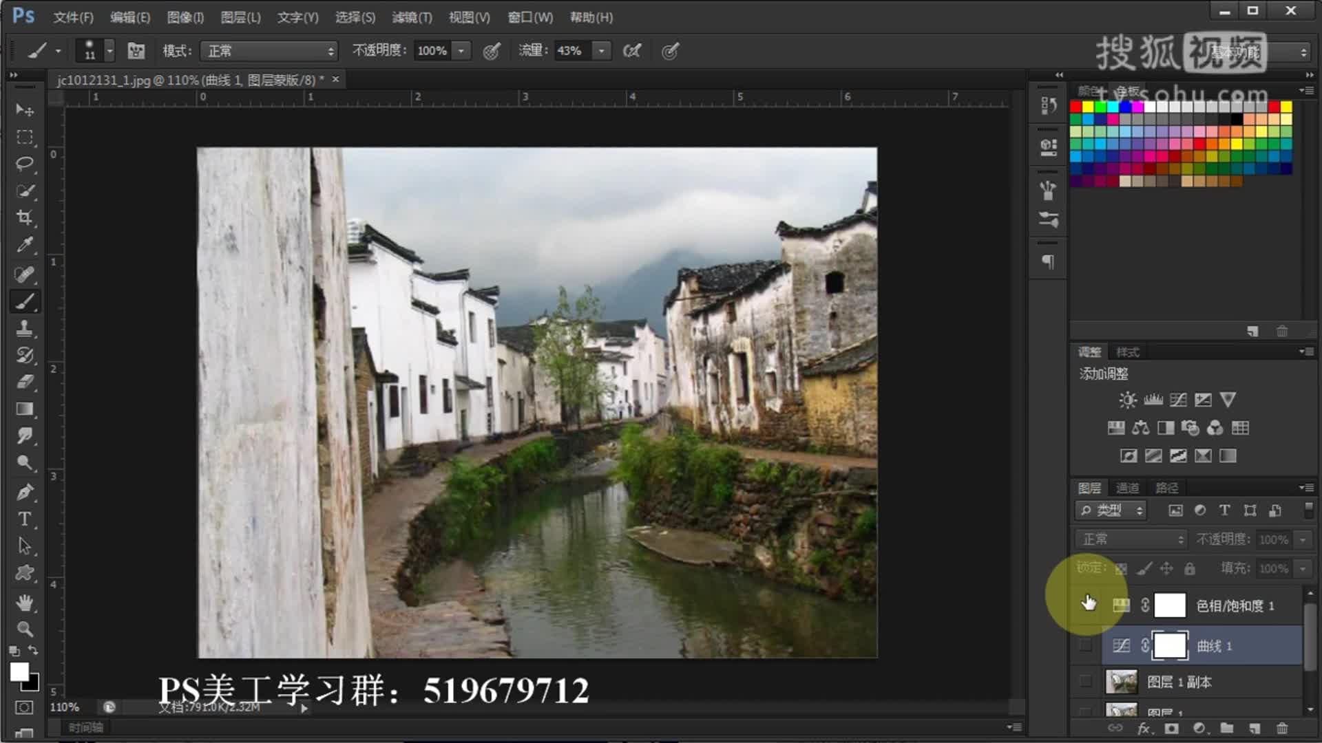Switch to the 通道 panel tab

(x=1126, y=487)
